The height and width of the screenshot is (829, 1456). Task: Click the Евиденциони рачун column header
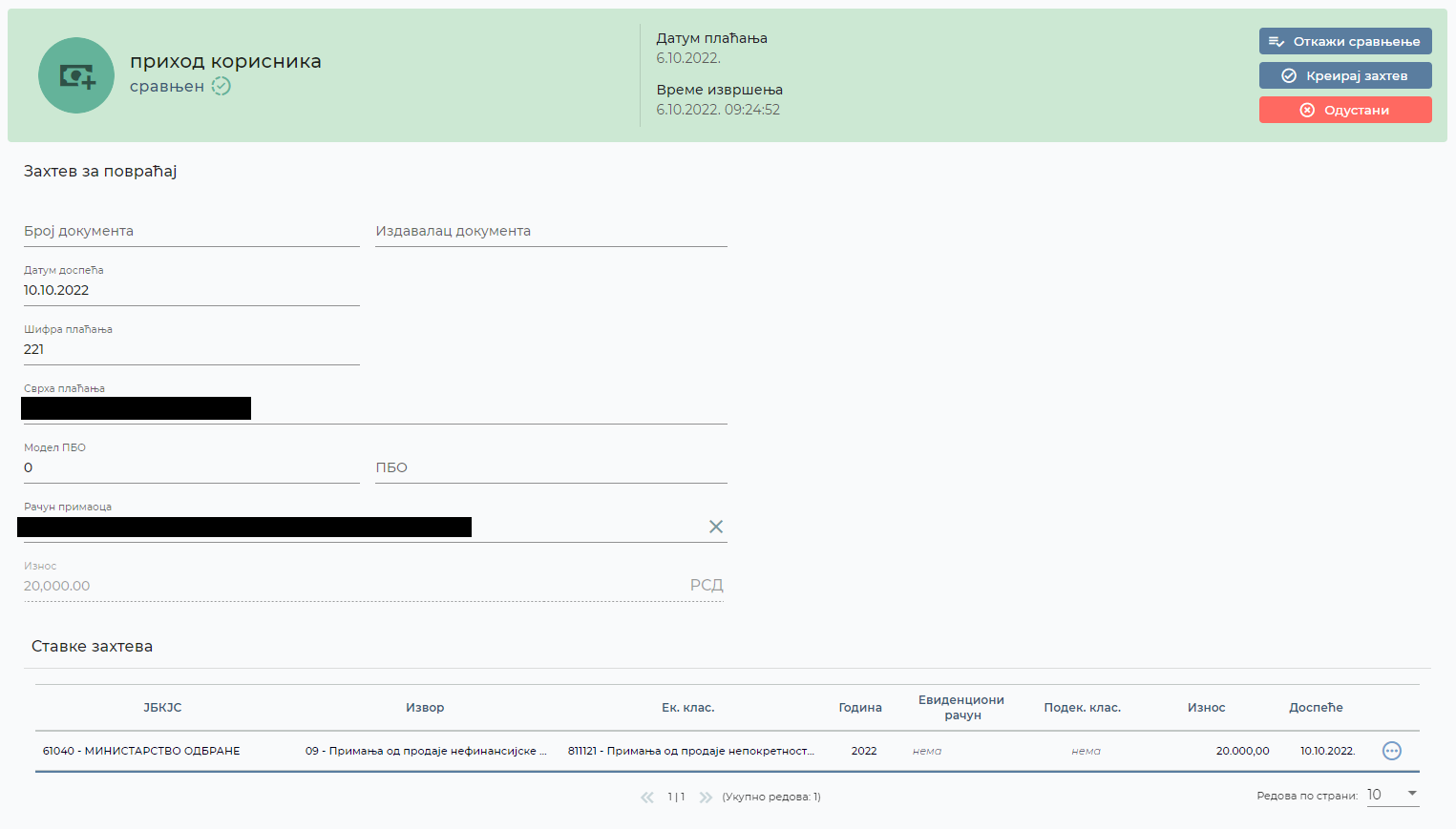point(961,708)
